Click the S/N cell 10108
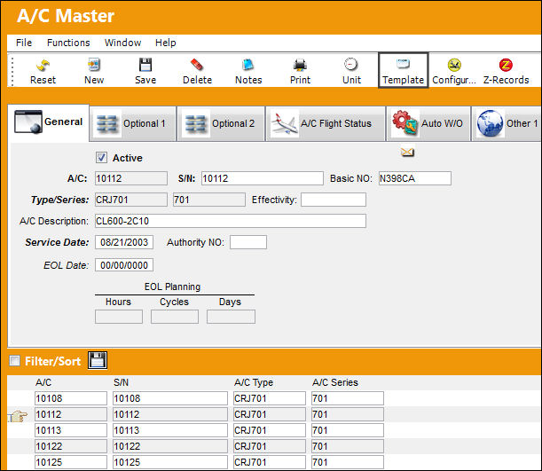 tap(170, 398)
